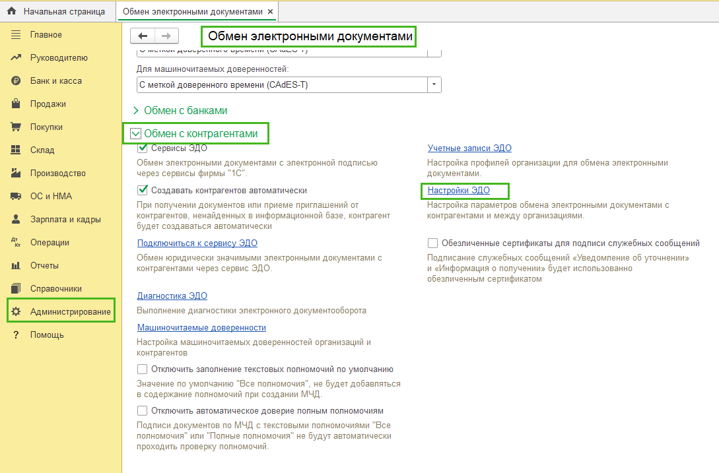The width and height of the screenshot is (719, 473).
Task: Click the gear icon for Администрирование
Action: 16,311
